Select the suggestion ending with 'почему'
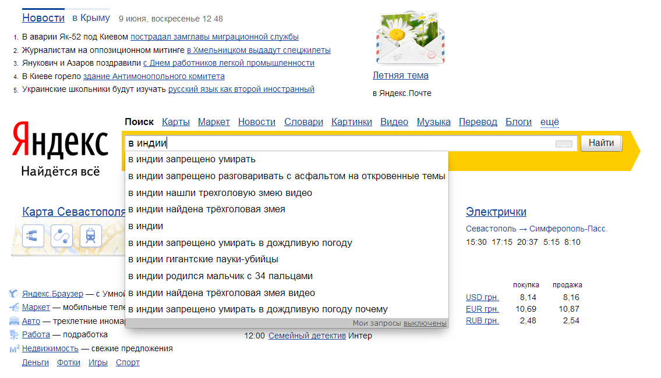Viewport: 661px width, 378px height. click(287, 309)
